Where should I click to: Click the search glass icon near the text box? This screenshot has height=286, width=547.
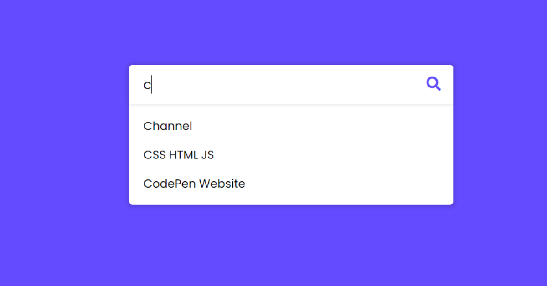coord(433,83)
